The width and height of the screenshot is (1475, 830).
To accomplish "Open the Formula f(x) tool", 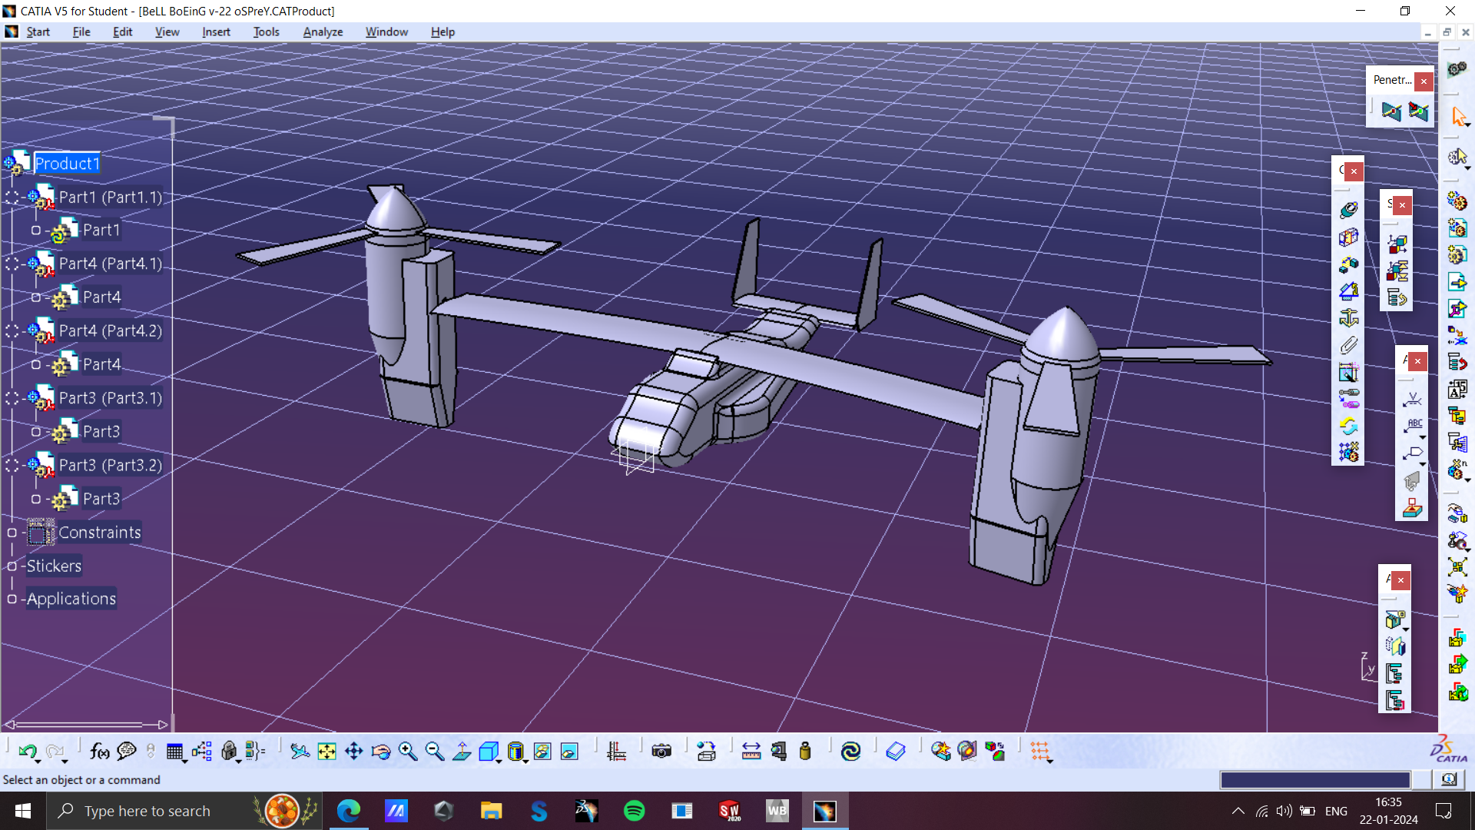I will tap(99, 751).
